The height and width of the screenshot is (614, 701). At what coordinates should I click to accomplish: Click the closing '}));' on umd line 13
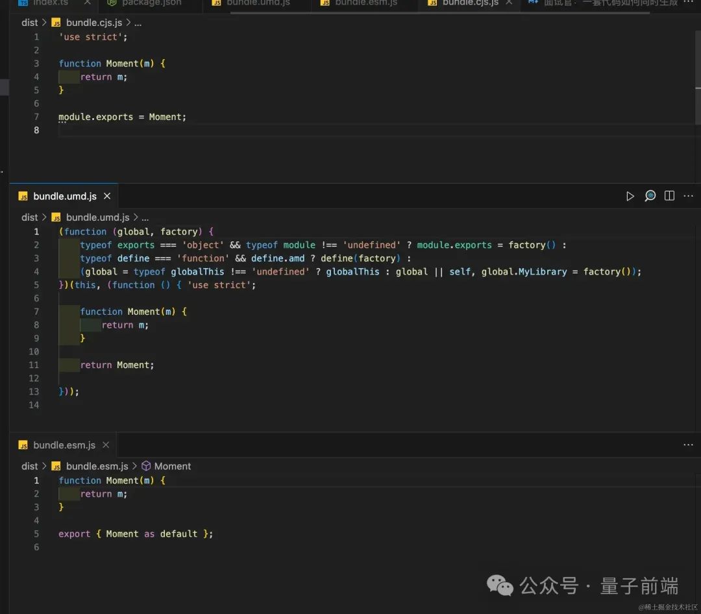pyautogui.click(x=69, y=392)
